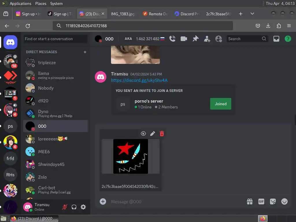Switch to 2c7fc3baae5f0 tab
This screenshot has width=296, height=222.
[219, 14]
